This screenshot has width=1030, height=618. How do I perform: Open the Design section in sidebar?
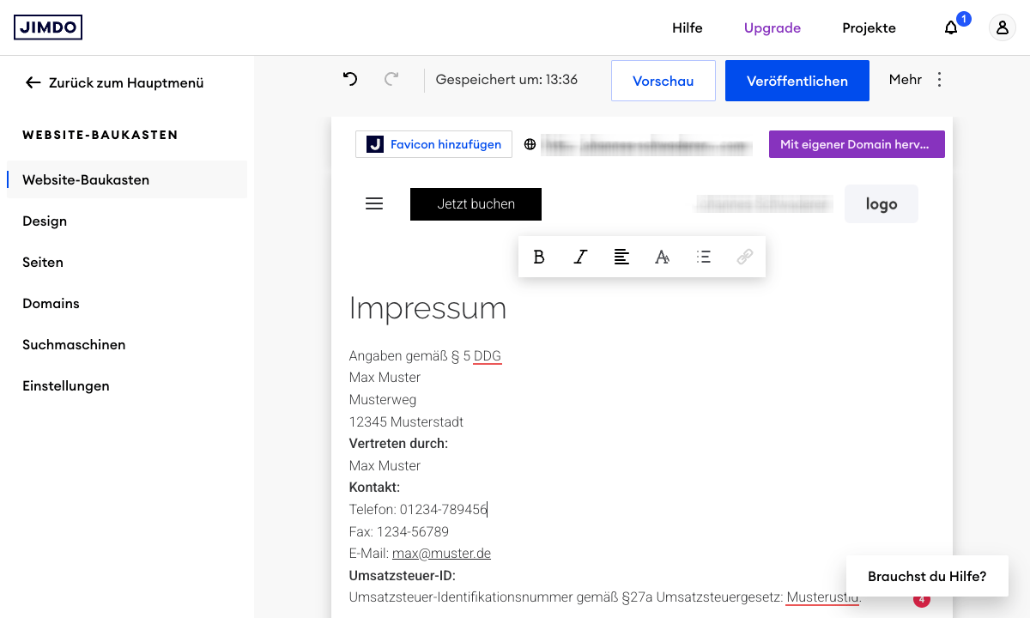(x=45, y=221)
